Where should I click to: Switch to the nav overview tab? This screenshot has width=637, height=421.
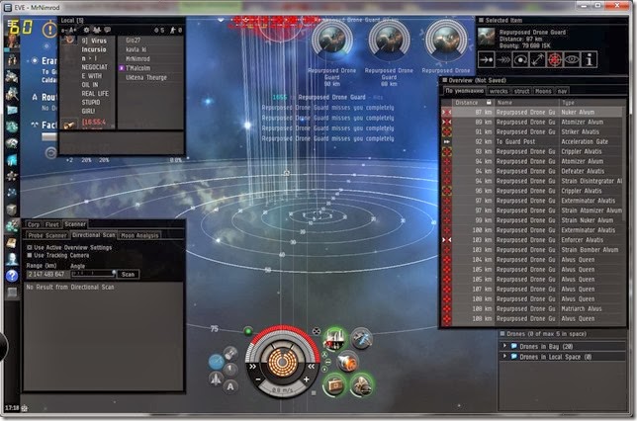[562, 91]
